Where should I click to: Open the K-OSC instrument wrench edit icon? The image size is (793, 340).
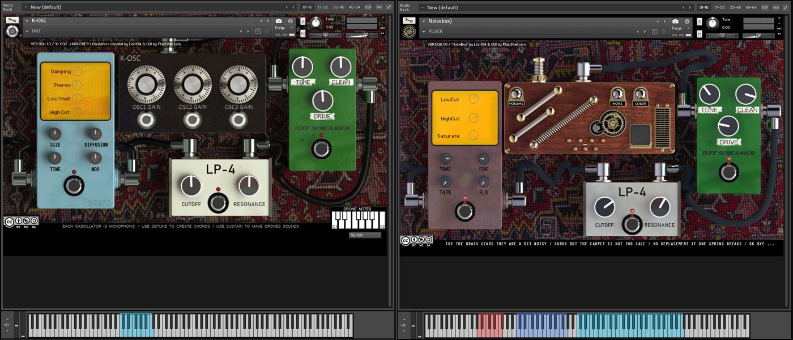(x=12, y=20)
